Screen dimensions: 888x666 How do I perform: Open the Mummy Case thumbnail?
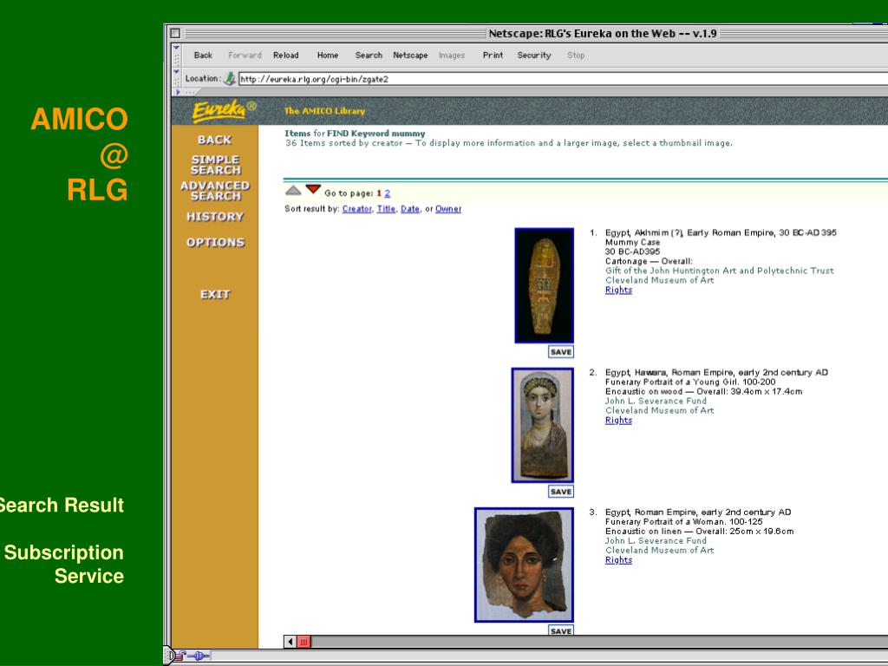545,285
